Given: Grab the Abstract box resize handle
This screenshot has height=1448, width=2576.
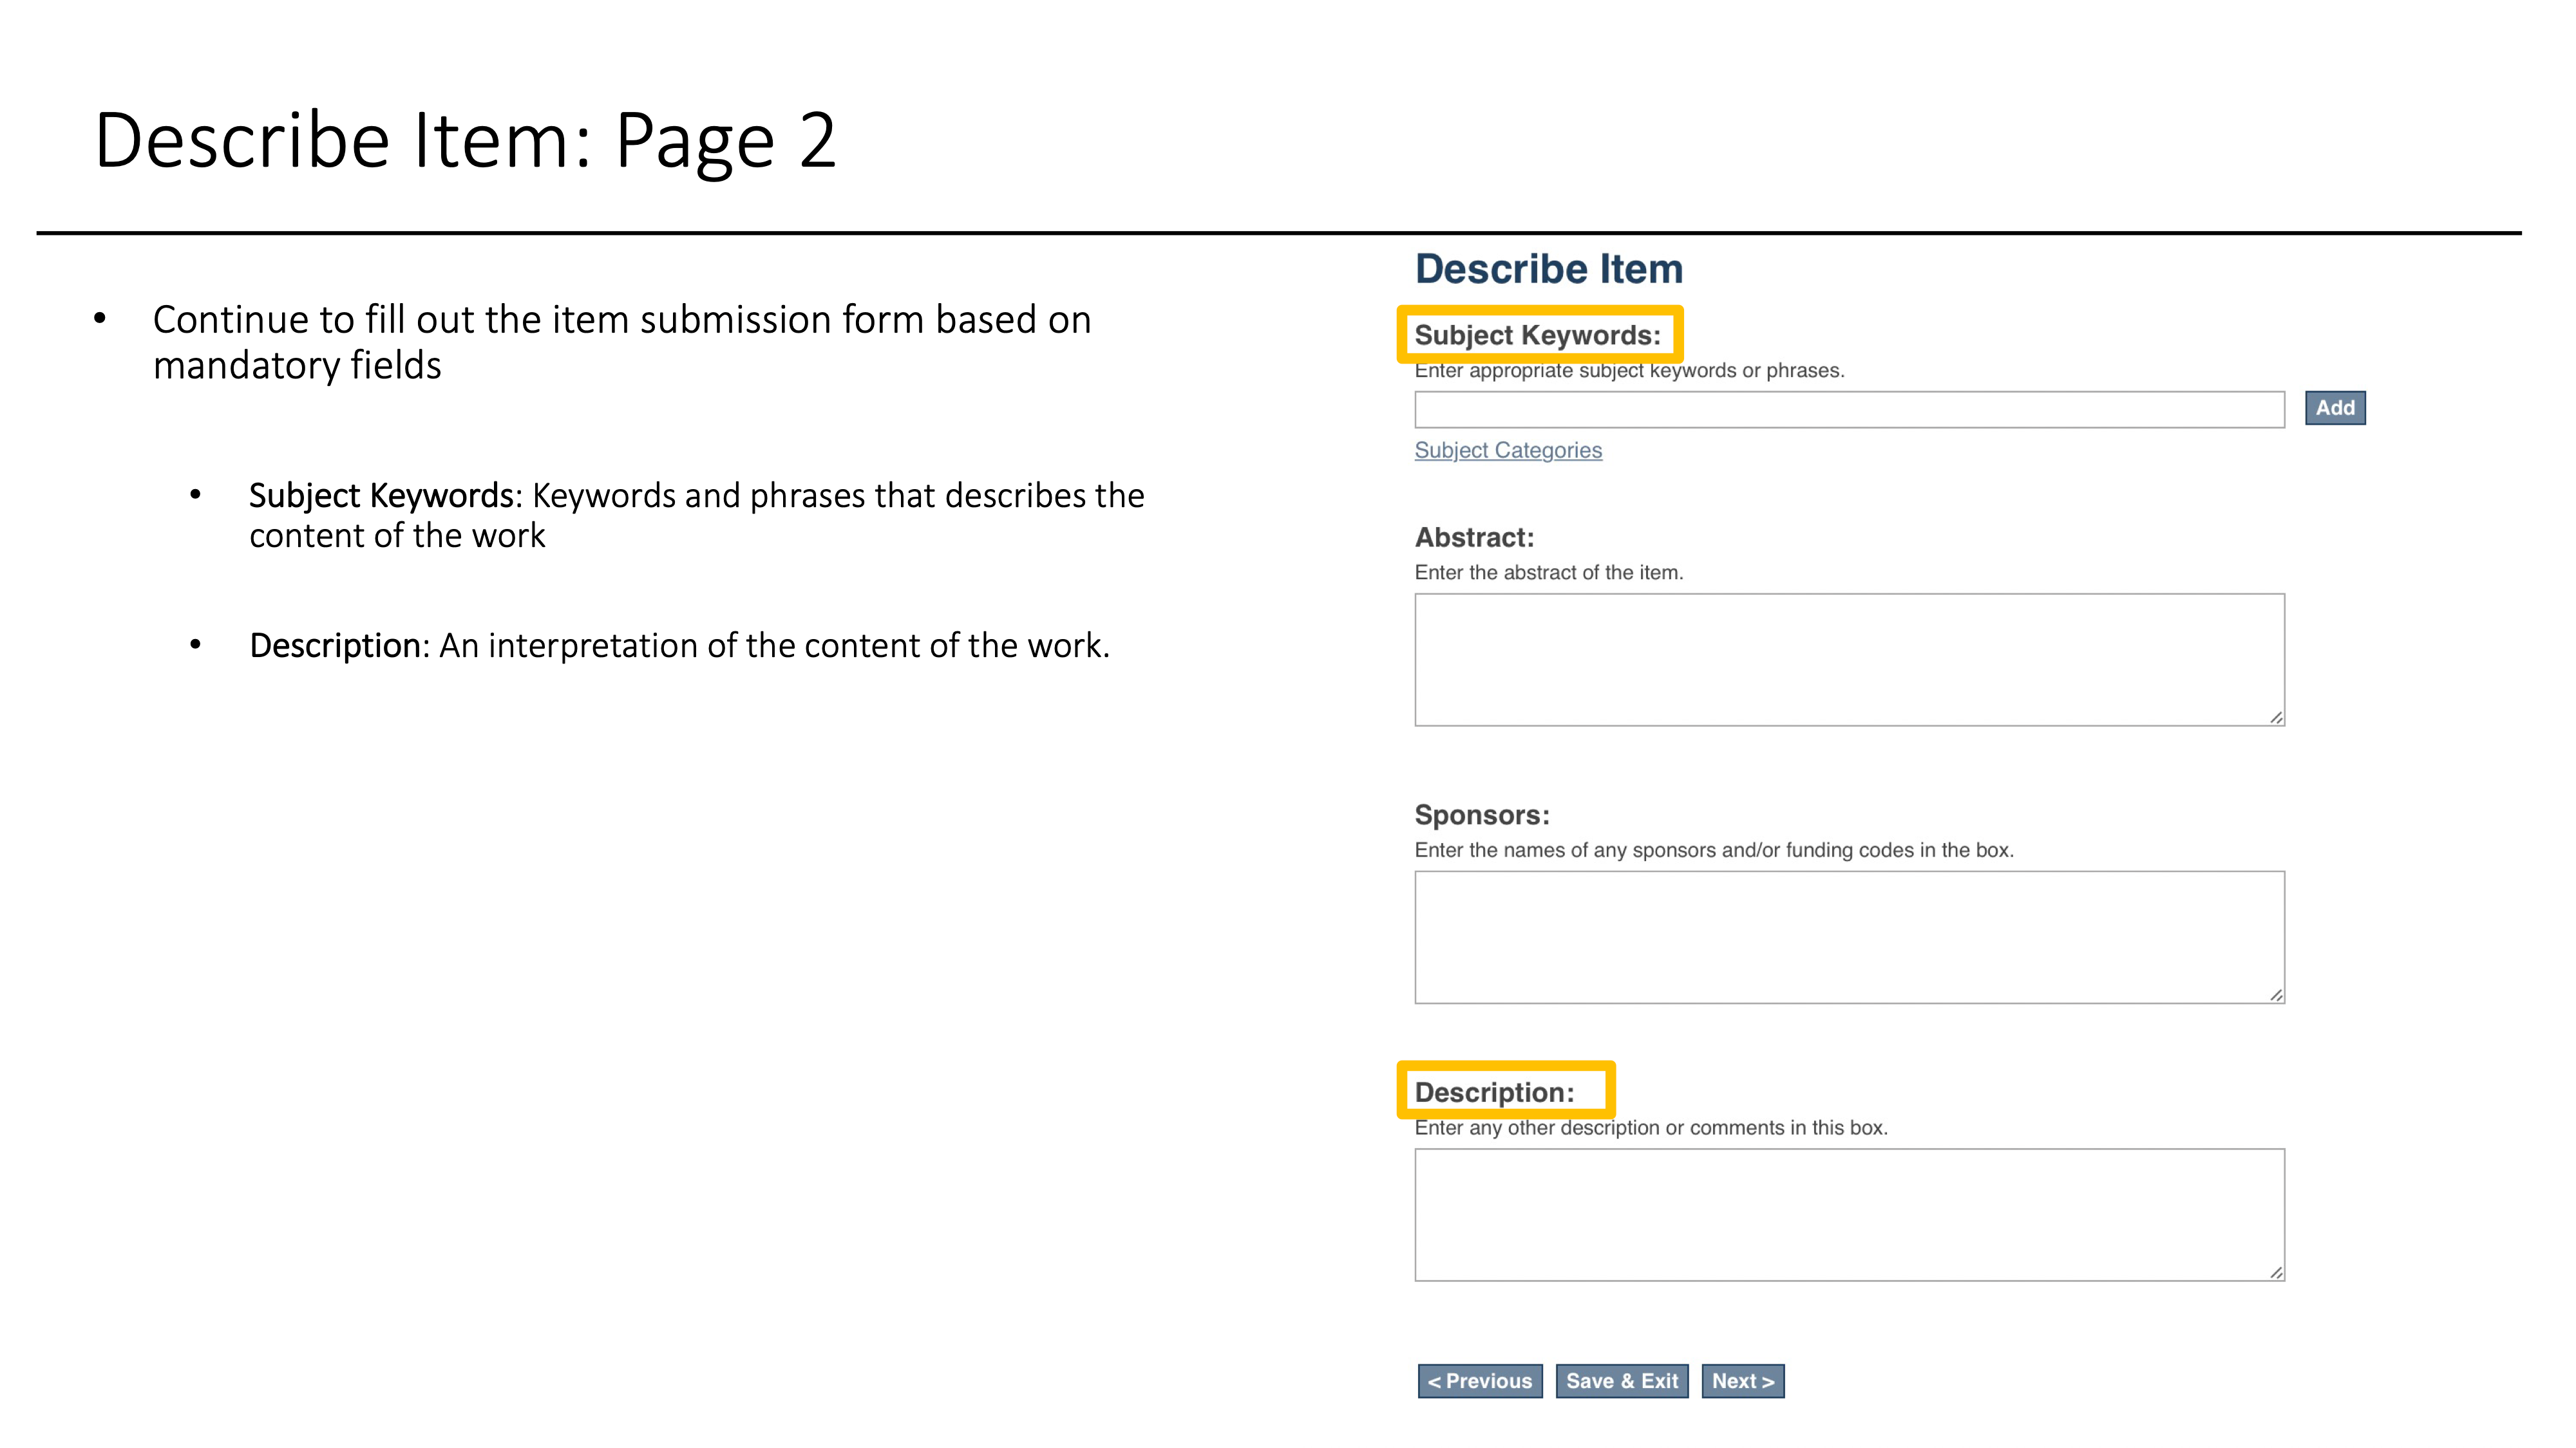Looking at the screenshot, I should [x=2275, y=718].
